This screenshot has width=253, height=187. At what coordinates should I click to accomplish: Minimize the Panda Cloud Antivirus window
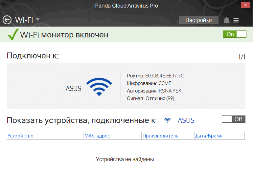point(236,6)
